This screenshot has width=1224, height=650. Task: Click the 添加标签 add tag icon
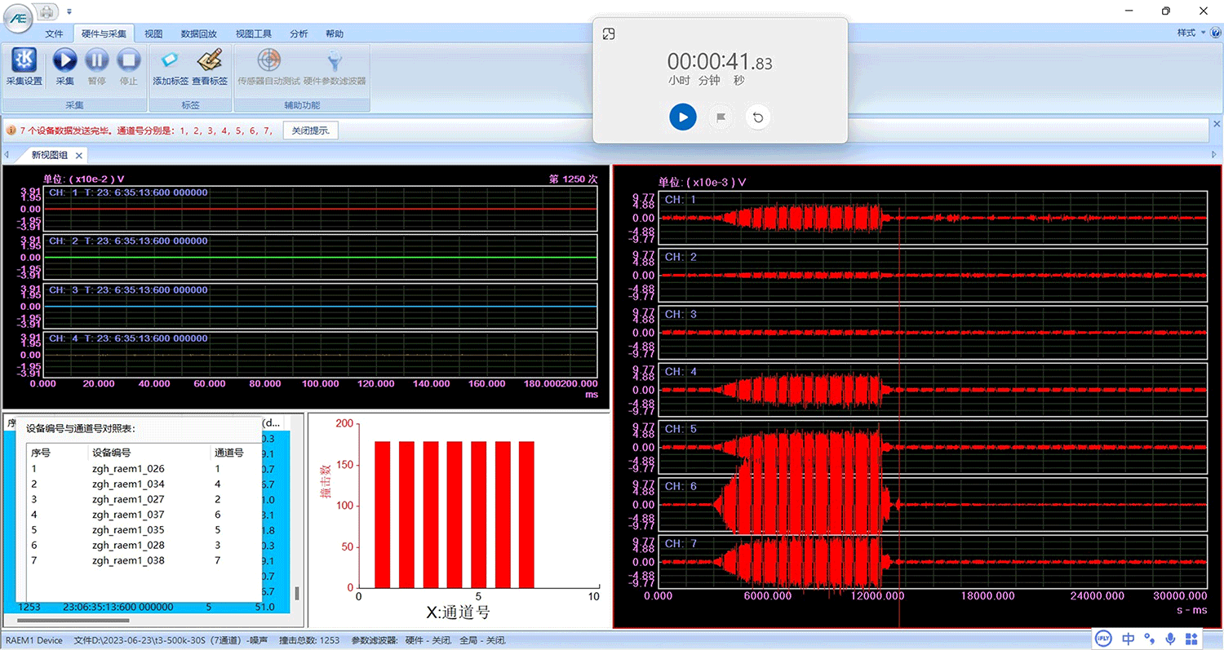171,67
